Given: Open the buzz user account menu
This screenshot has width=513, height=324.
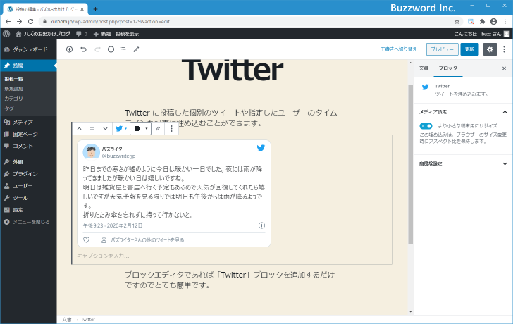Looking at the screenshot, I should pyautogui.click(x=481, y=34).
